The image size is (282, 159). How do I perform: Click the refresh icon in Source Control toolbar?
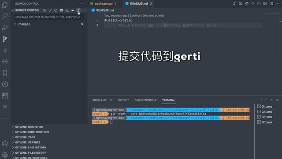click(56, 11)
